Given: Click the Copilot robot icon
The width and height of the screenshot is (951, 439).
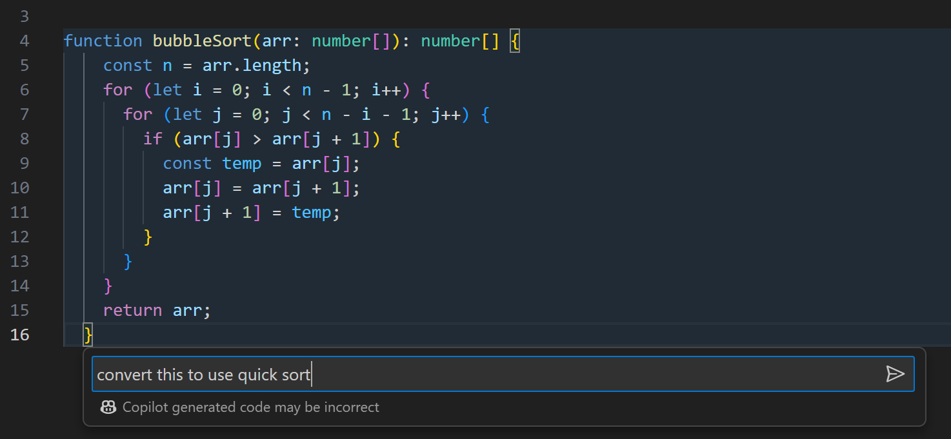Looking at the screenshot, I should (x=108, y=407).
